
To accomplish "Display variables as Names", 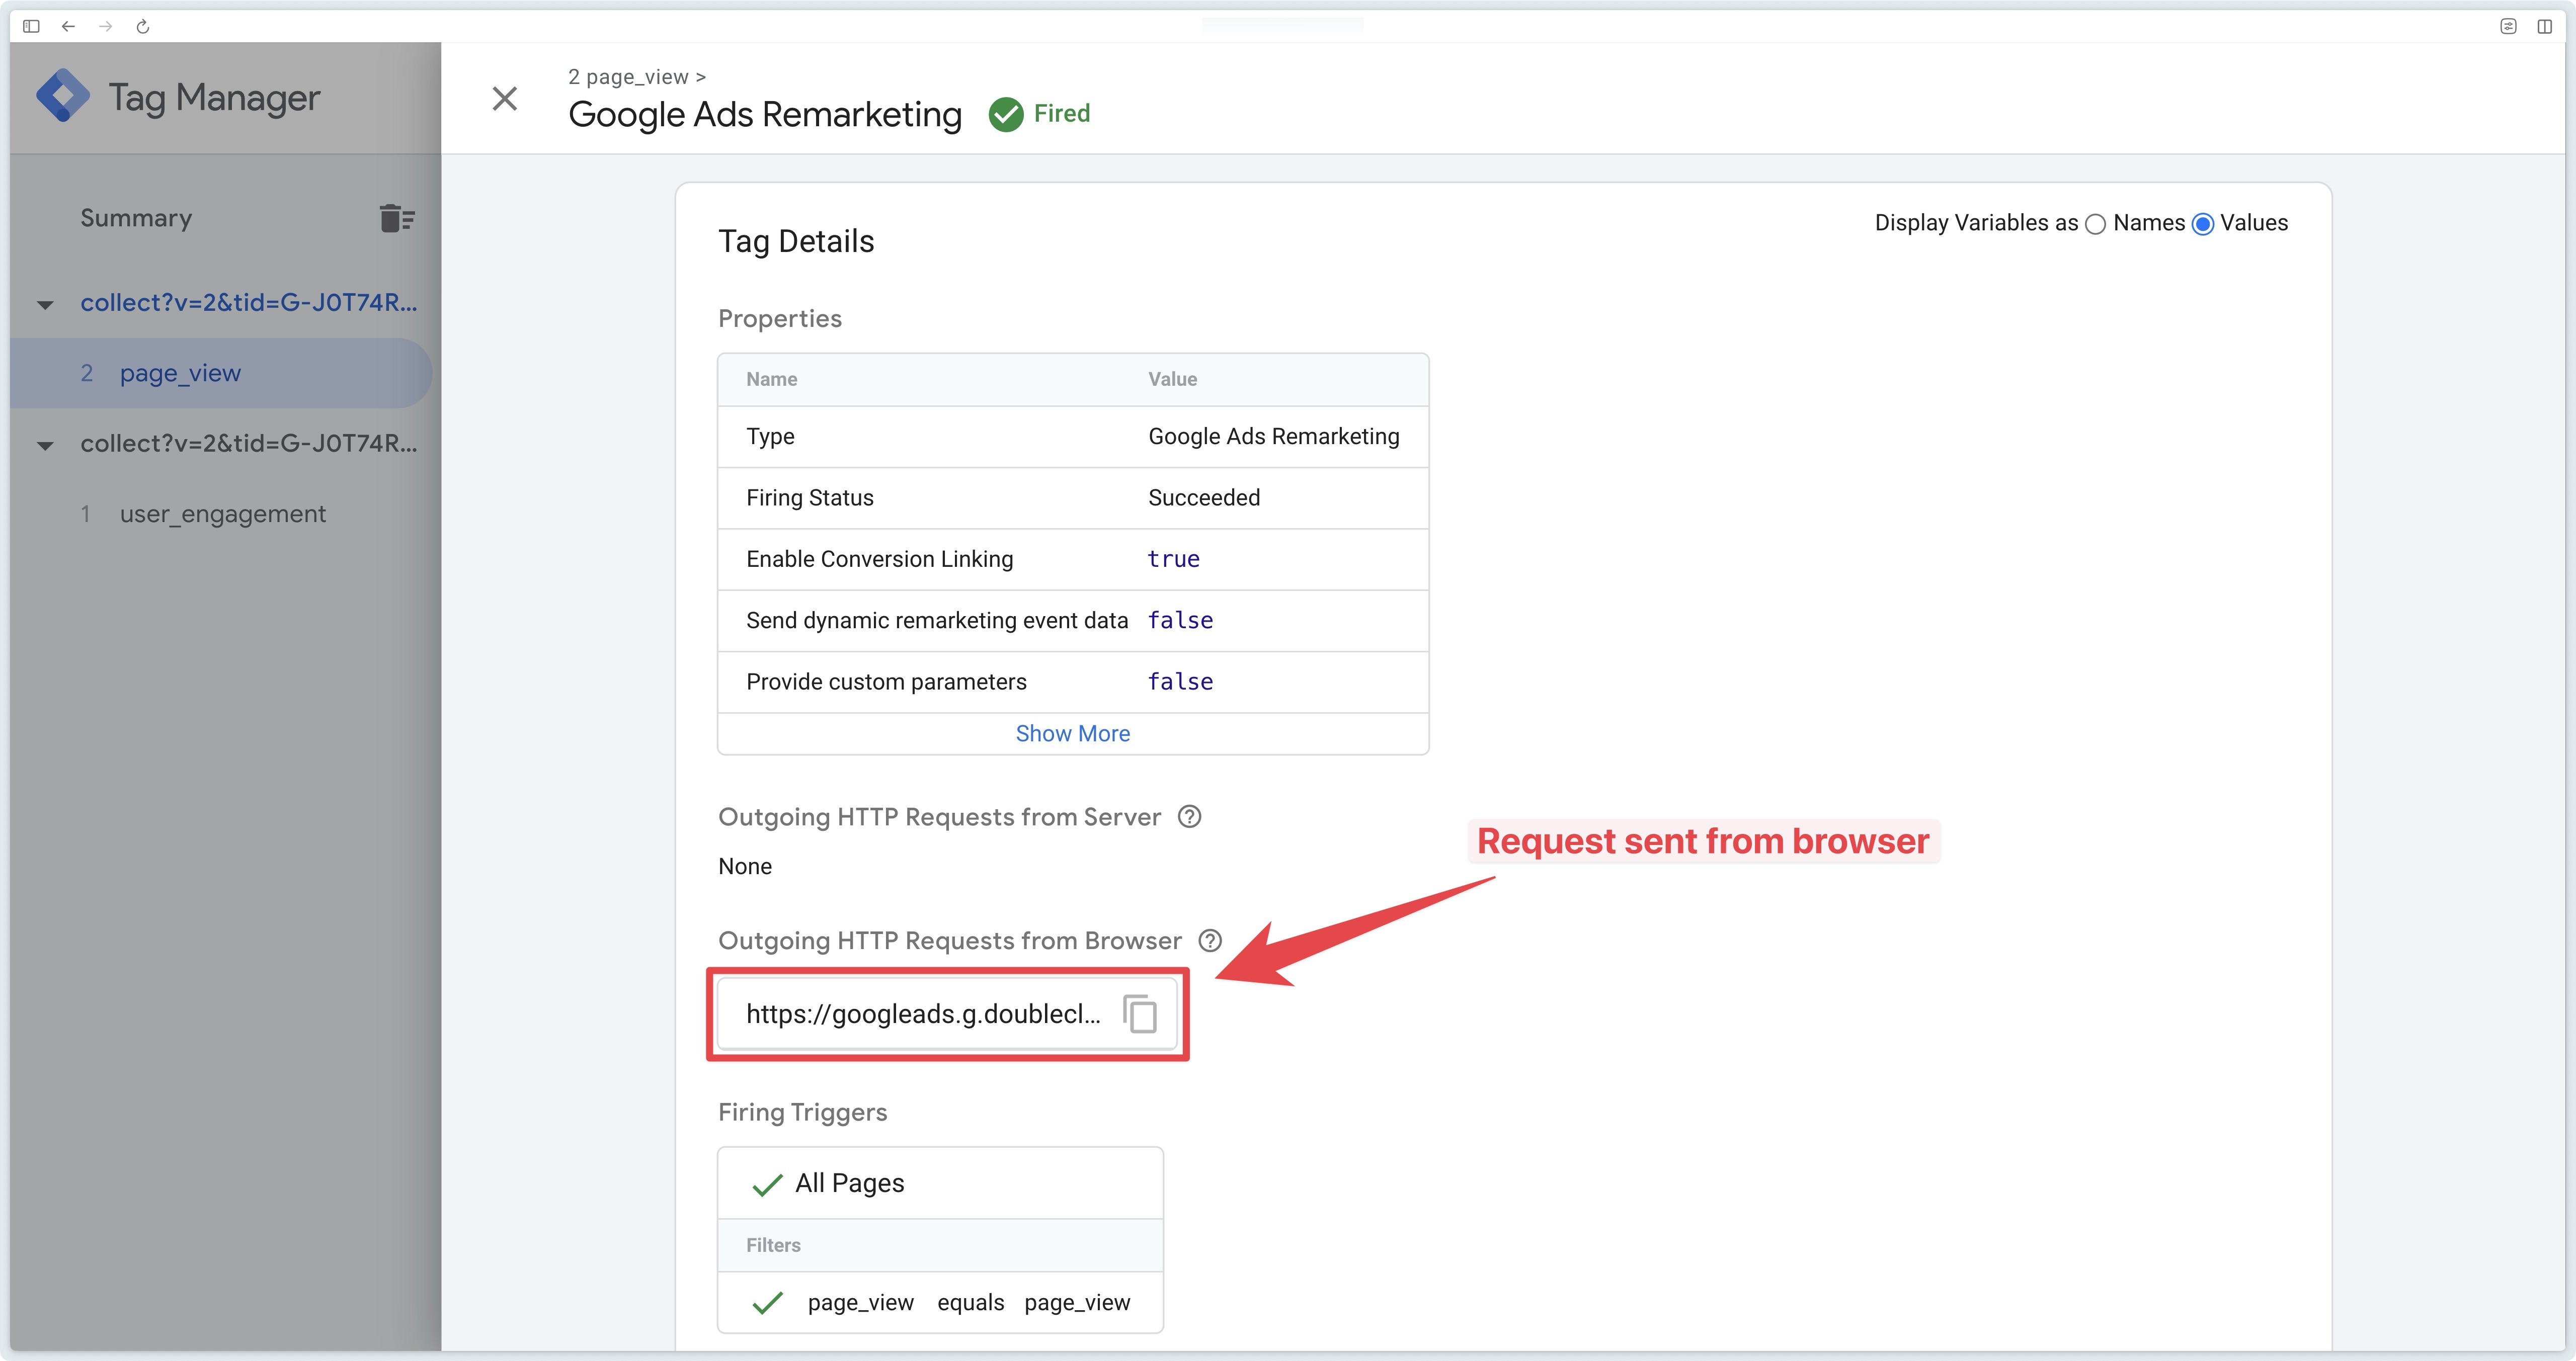I will point(2095,224).
